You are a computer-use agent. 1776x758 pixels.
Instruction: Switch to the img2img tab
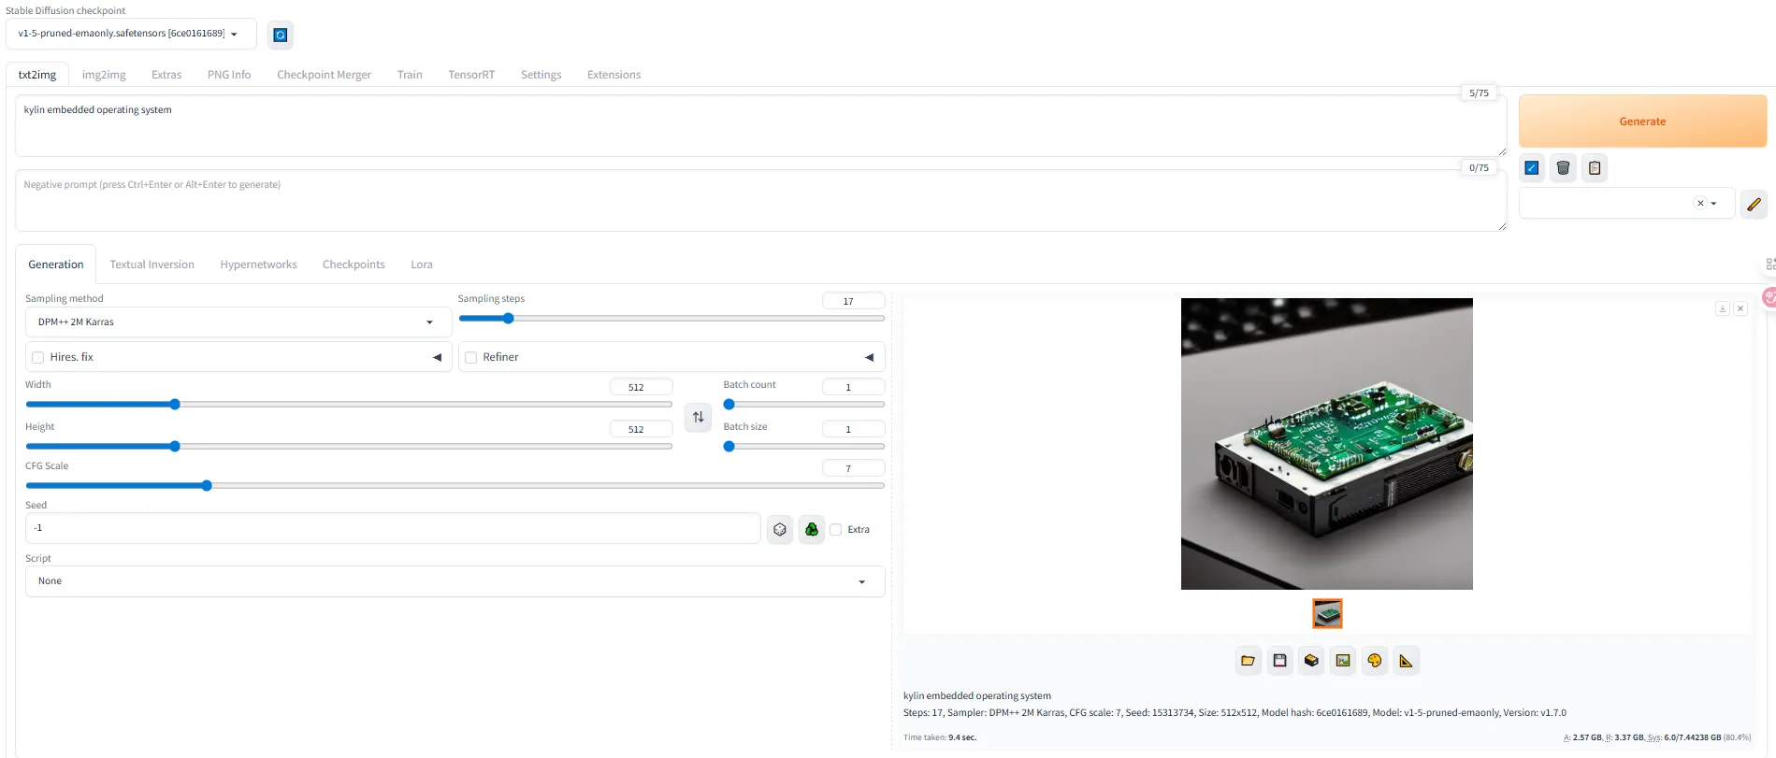pos(104,75)
